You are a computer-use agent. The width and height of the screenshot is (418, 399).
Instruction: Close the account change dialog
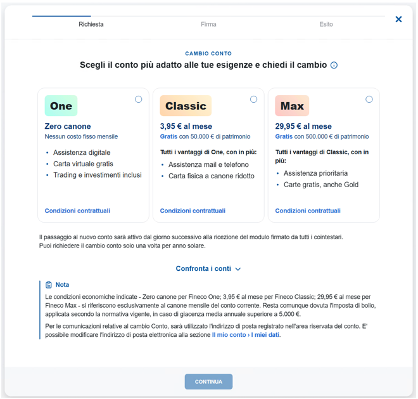pos(398,19)
